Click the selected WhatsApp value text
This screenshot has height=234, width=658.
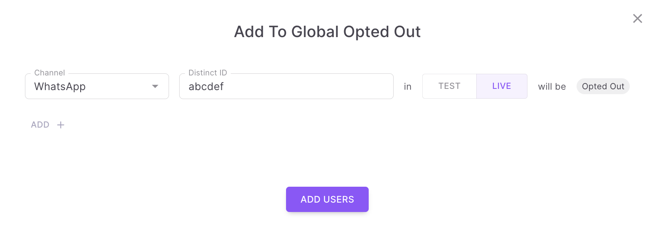(60, 86)
